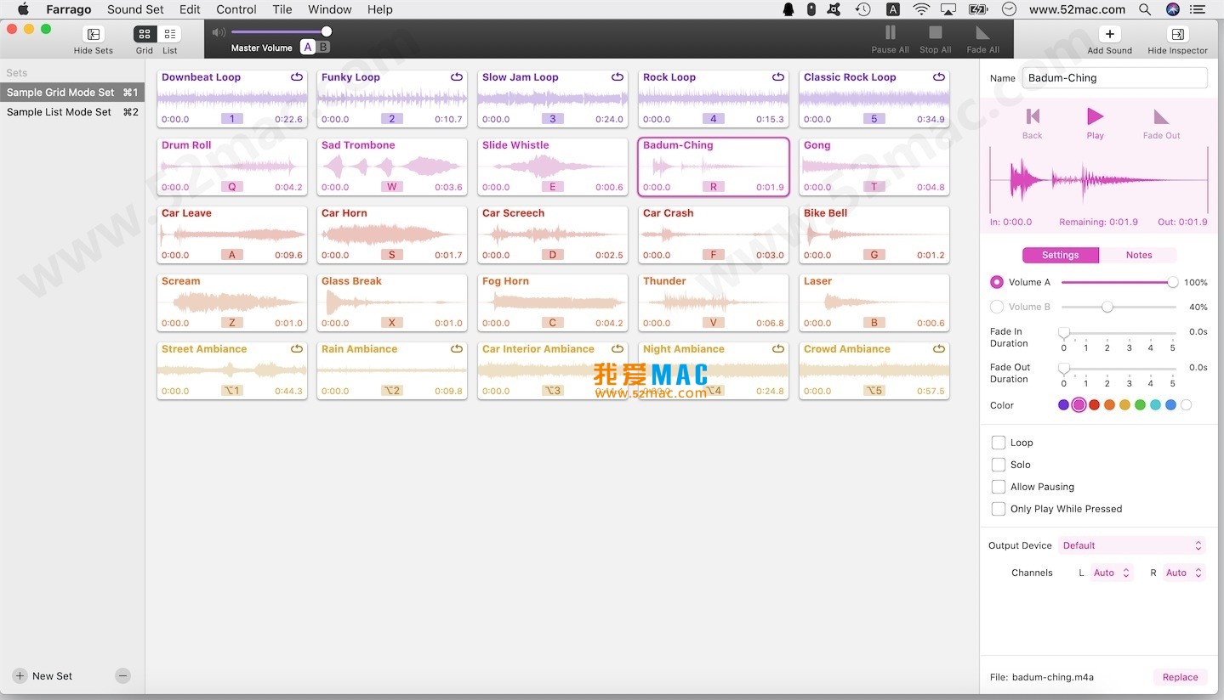Switch master volume to B
This screenshot has width=1224, height=700.
point(323,48)
